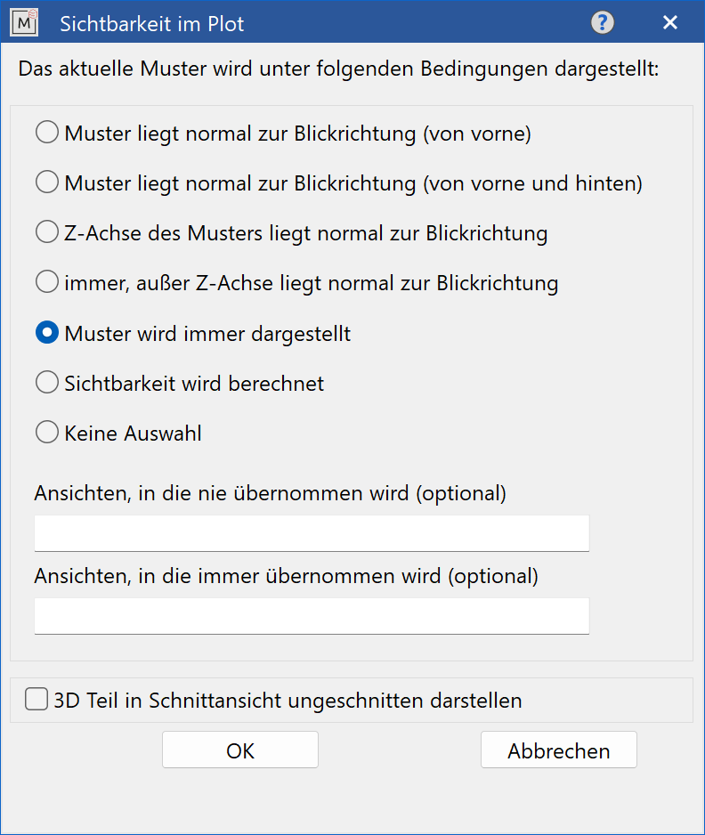Select 'Muster wird immer dargestellt' radio button
Screen dimensions: 705x835
pos(46,333)
